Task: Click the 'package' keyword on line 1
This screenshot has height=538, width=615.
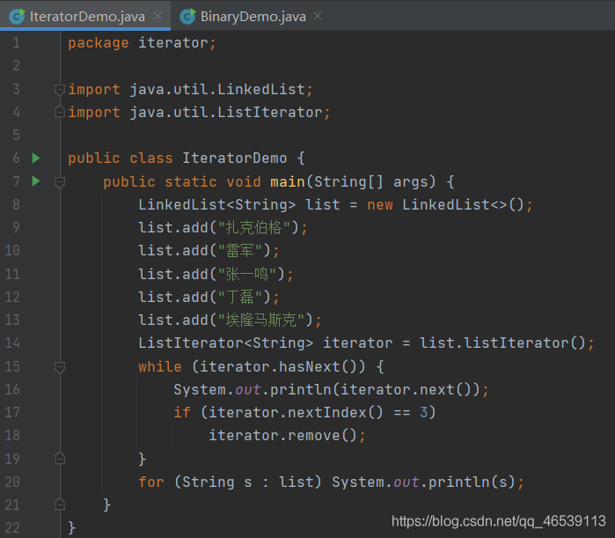Action: [99, 43]
